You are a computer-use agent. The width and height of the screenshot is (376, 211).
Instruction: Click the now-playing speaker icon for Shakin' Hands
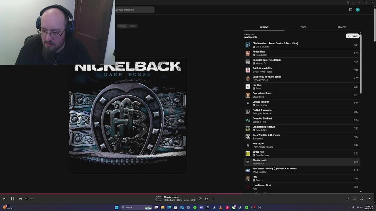click(x=248, y=162)
